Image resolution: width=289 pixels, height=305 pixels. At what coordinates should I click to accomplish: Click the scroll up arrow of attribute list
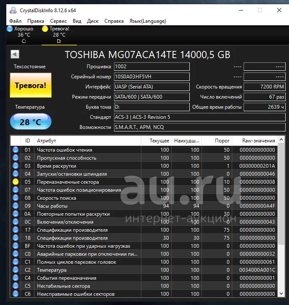281,139
